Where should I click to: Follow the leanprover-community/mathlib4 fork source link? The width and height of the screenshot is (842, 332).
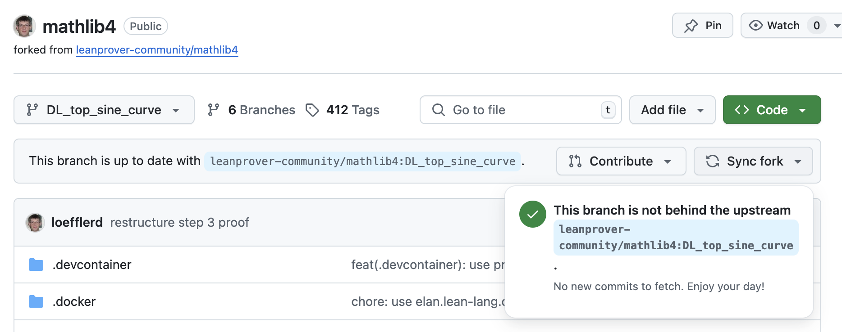(156, 50)
